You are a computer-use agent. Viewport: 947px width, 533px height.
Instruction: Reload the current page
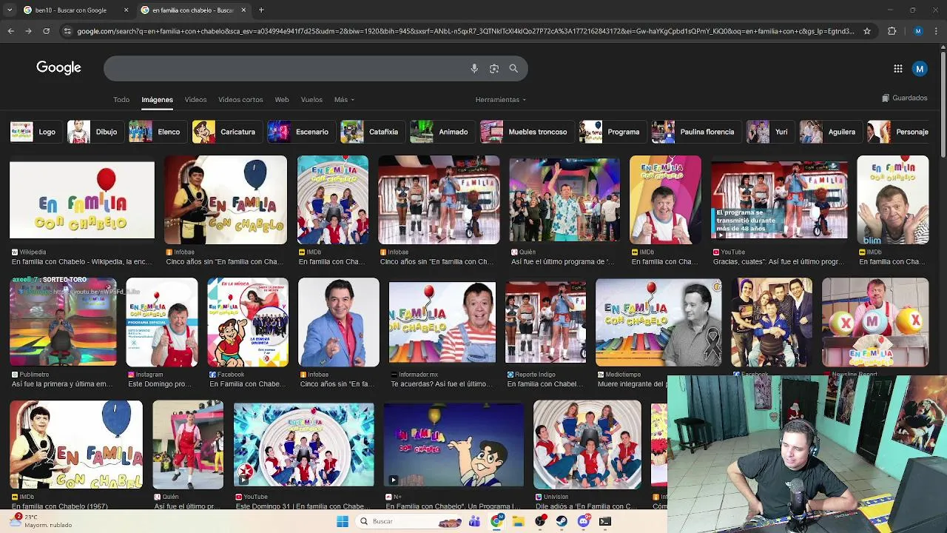[x=46, y=31]
